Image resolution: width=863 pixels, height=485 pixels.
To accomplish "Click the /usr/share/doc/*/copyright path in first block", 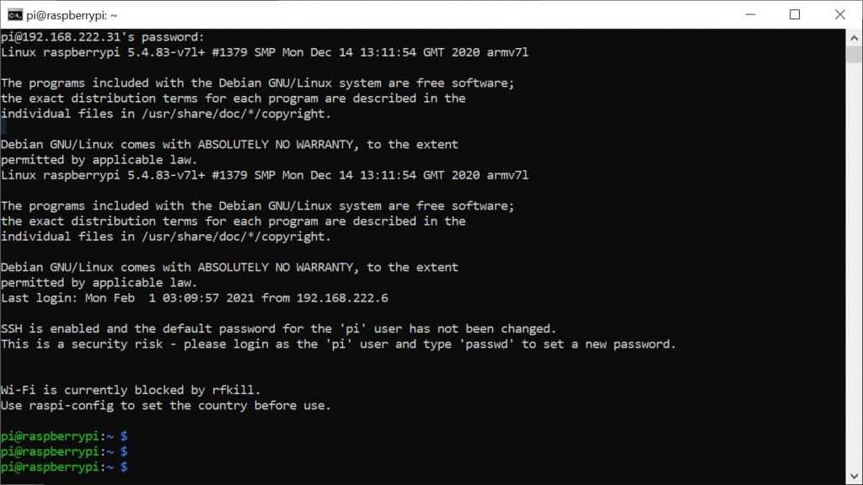I will click(236, 114).
